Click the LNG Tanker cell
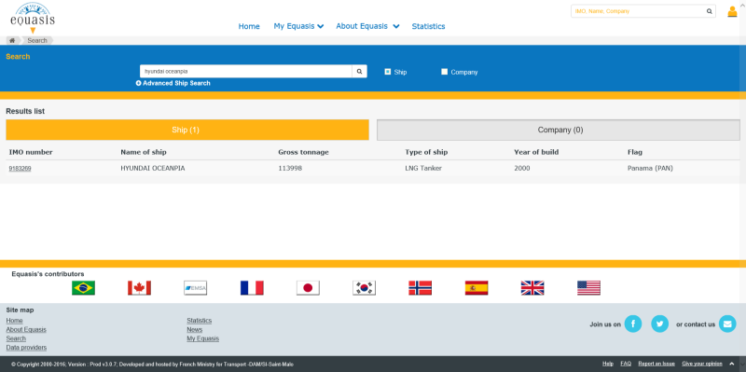Viewport: 746px width, 372px height. 423,169
